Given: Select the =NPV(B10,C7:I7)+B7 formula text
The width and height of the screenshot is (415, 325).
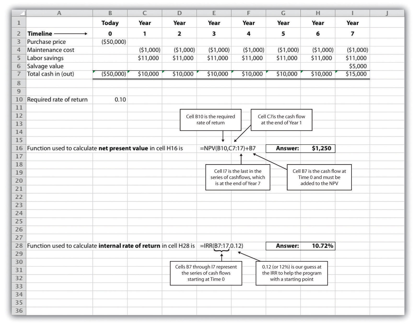Looking at the screenshot, I should pos(228,149).
